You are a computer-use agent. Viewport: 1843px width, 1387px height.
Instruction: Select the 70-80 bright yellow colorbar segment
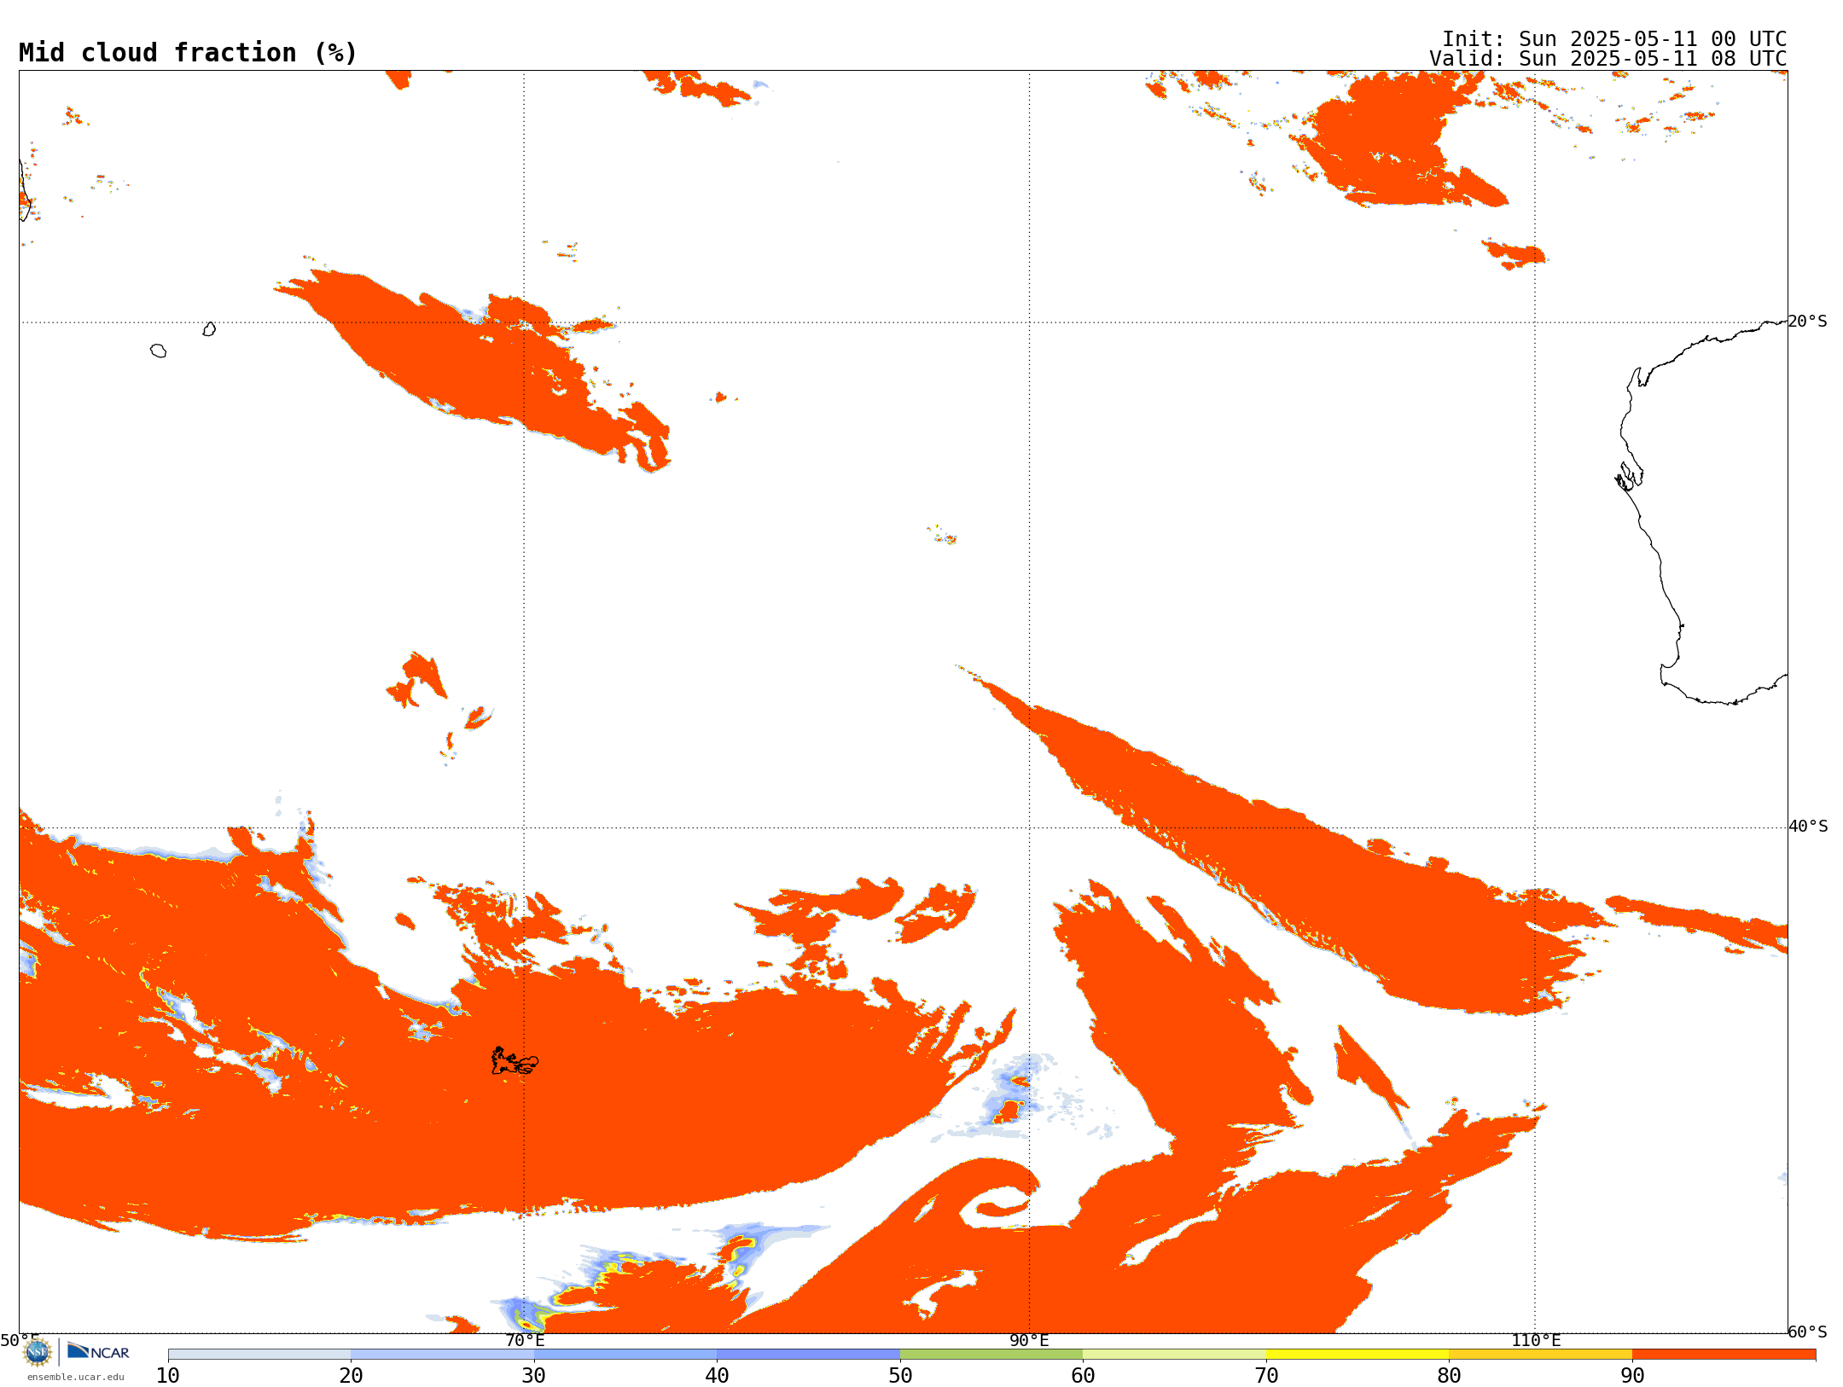1358,1355
